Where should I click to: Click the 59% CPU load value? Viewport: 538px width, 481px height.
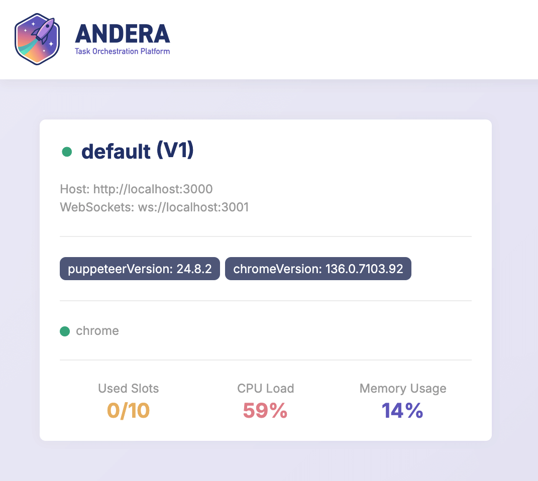pos(265,411)
